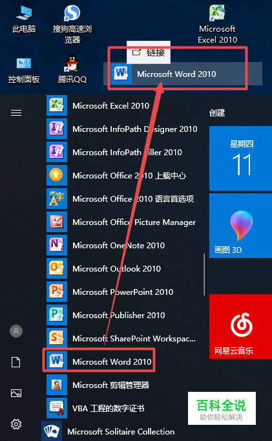Open Pictures from Start sidebar
272x441 pixels.
click(16, 393)
